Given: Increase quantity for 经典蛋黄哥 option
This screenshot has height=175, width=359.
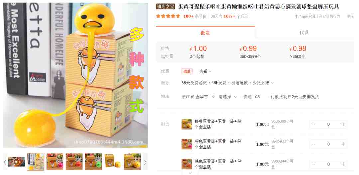Looking at the screenshot, I should [x=343, y=124].
